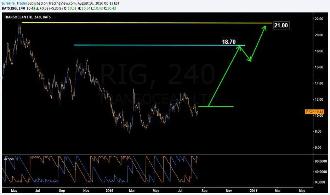Click the 21.00 price target label
The width and height of the screenshot is (330, 195).
coord(281,25)
